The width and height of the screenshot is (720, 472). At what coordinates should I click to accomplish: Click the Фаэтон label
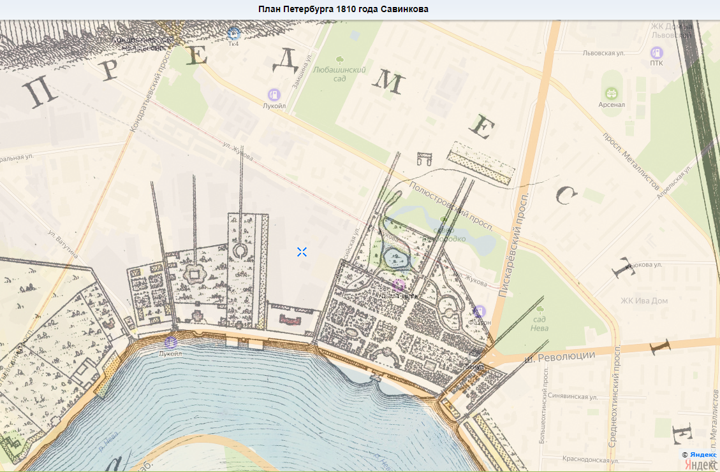coord(480,322)
